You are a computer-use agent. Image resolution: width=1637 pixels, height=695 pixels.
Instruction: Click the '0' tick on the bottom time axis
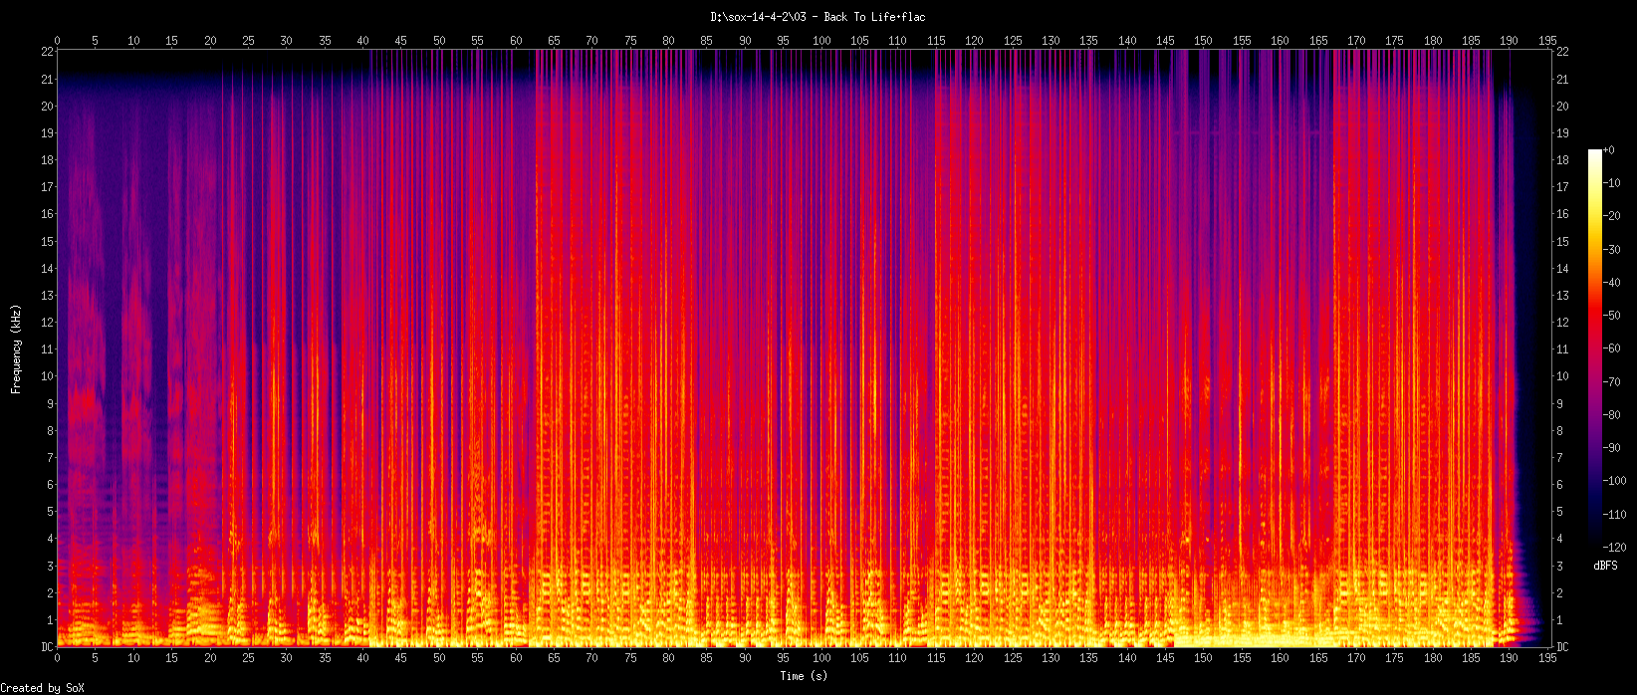tap(57, 658)
